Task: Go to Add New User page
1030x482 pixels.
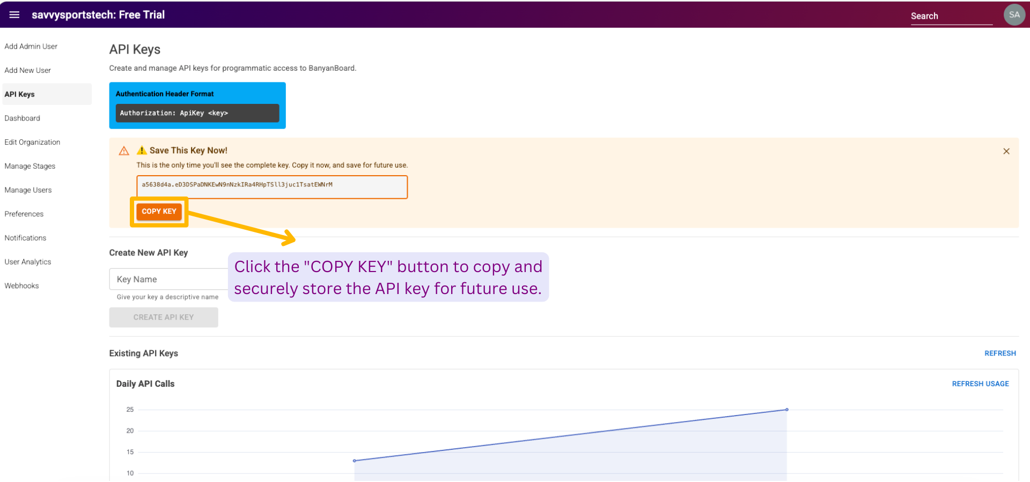Action: coord(28,71)
